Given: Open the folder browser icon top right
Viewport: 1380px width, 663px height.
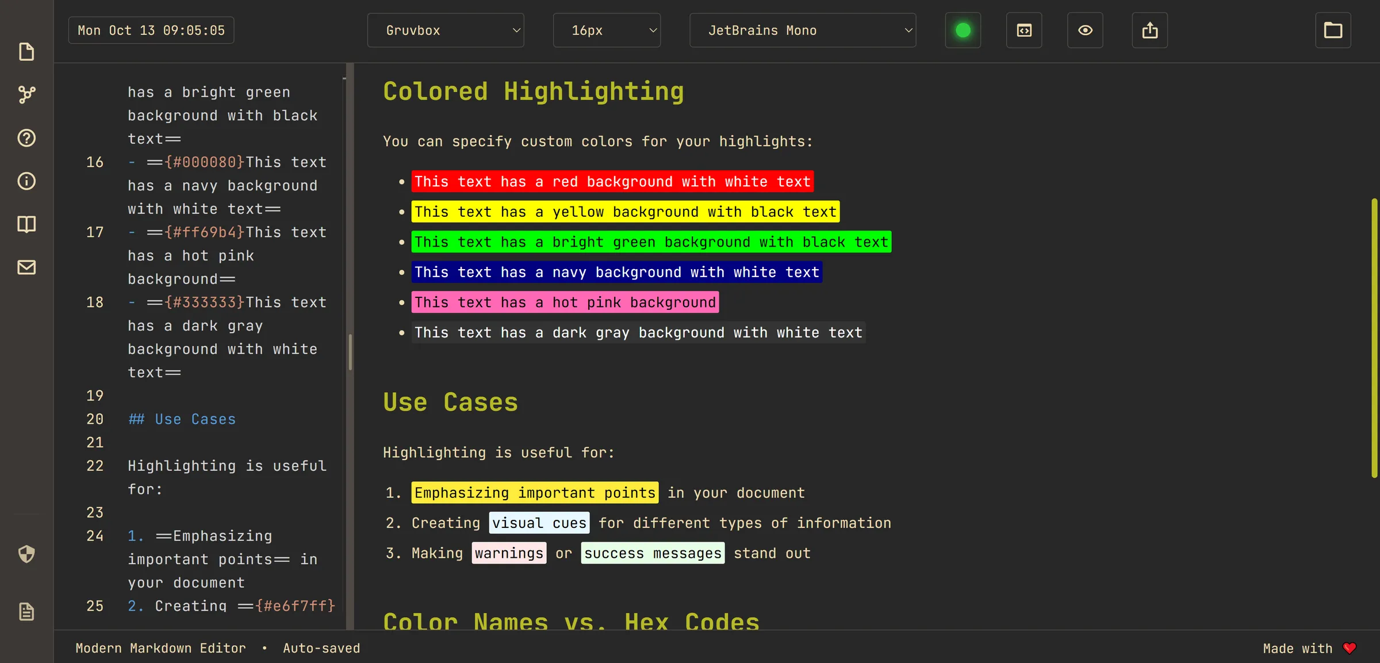Looking at the screenshot, I should 1333,30.
